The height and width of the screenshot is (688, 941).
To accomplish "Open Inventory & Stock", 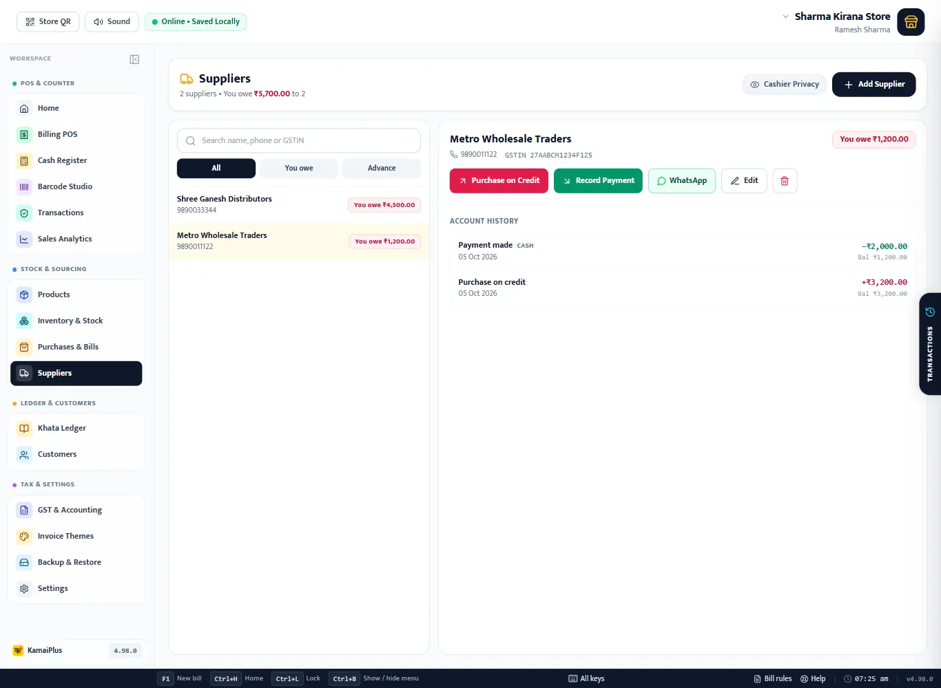I will (76, 321).
